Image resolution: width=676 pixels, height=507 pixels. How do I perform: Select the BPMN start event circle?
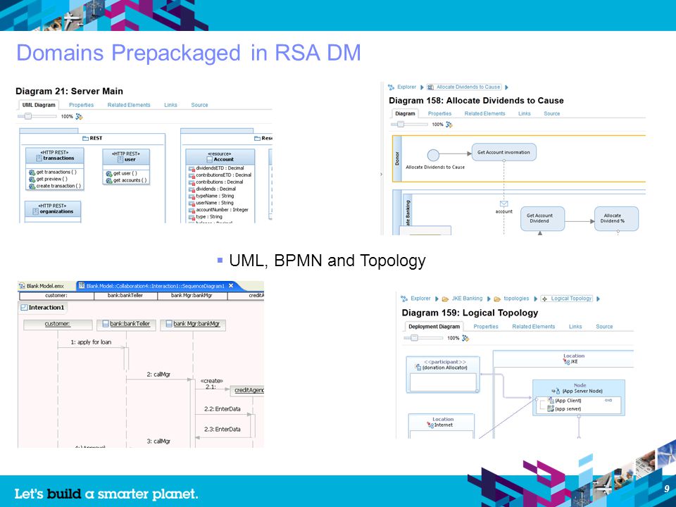pyautogui.click(x=433, y=155)
